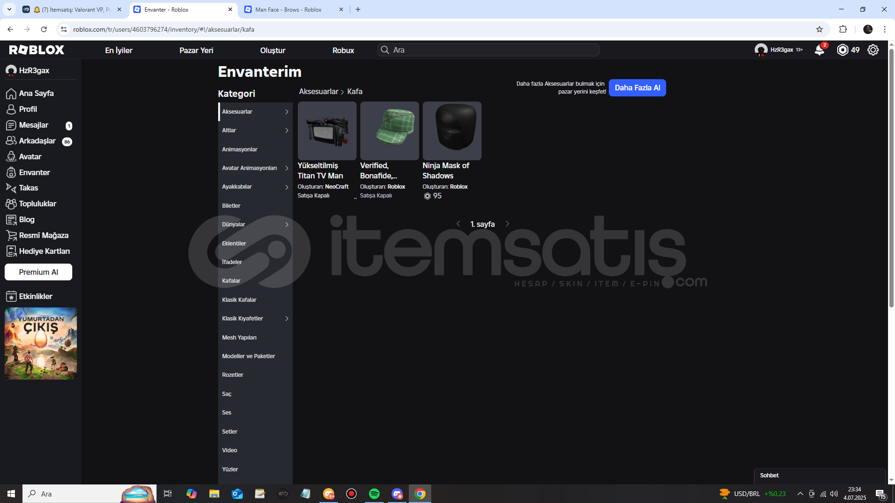Image resolution: width=895 pixels, height=503 pixels.
Task: Click the Robux balance icon showing 49
Action: [842, 50]
